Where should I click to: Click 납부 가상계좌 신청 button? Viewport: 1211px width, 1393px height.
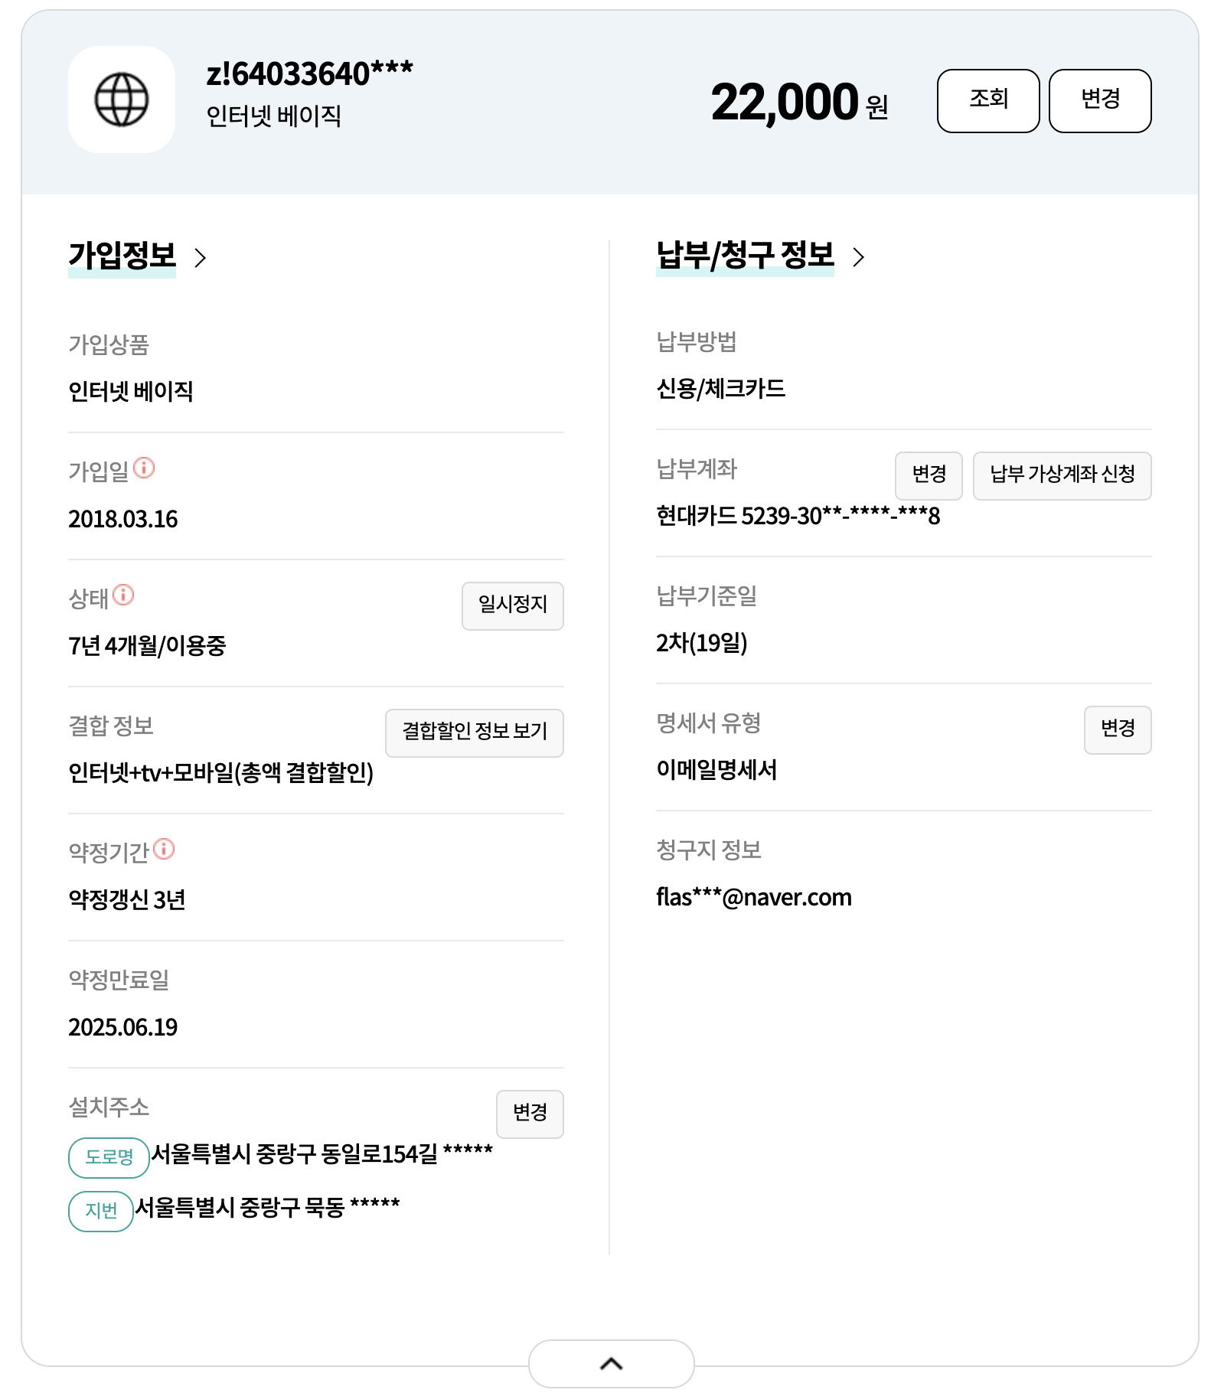coord(1062,476)
